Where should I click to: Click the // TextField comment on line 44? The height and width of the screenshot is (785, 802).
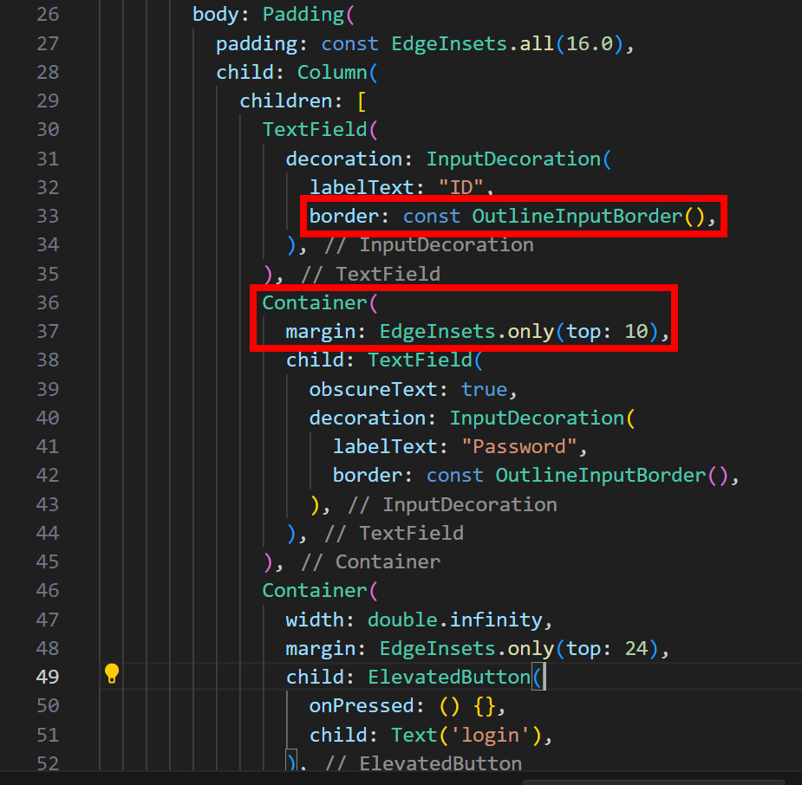pyautogui.click(x=394, y=533)
